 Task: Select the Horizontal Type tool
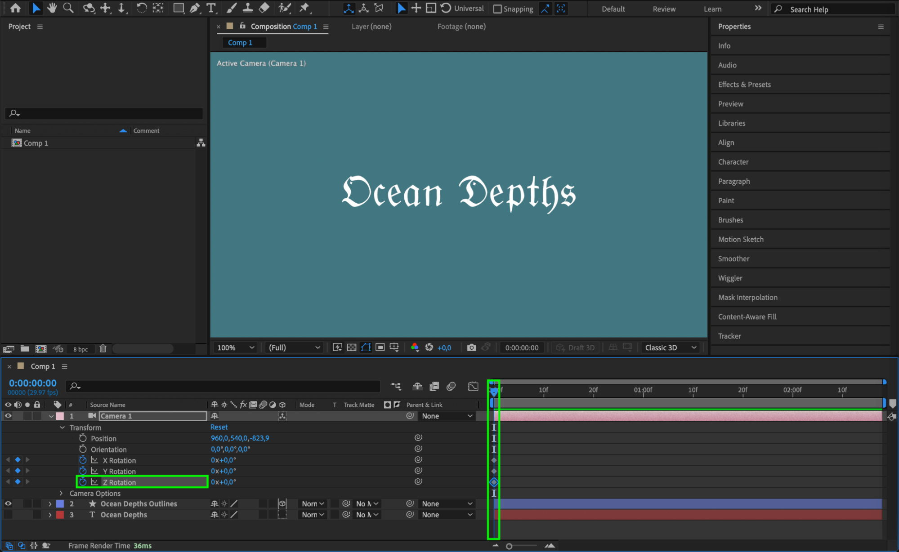click(210, 8)
